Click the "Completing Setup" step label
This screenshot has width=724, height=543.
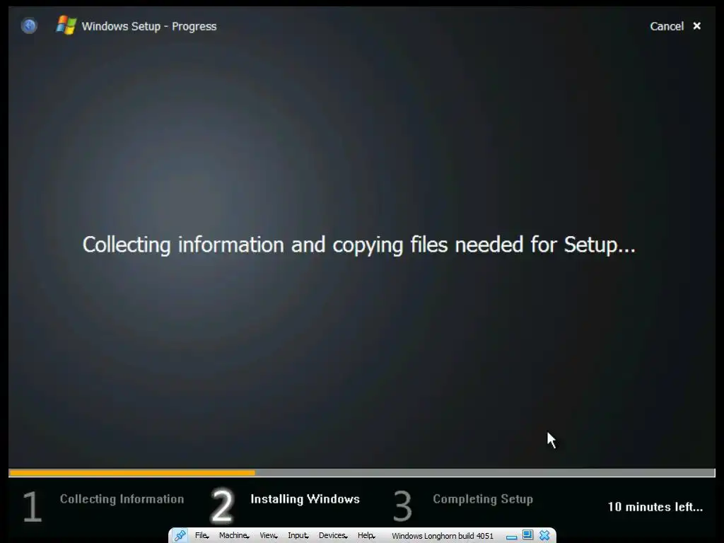point(483,499)
